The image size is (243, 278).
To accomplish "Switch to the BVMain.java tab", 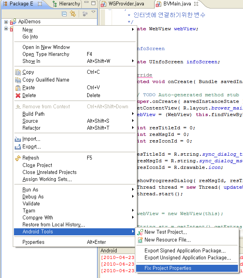I will [x=177, y=4].
